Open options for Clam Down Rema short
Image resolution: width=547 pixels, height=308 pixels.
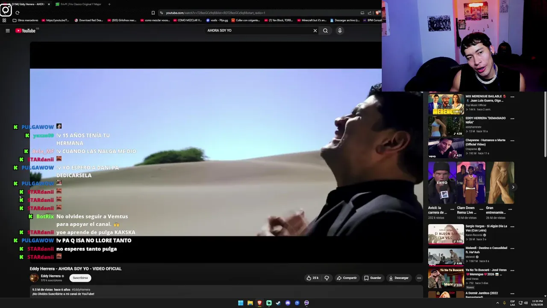pos(481,209)
